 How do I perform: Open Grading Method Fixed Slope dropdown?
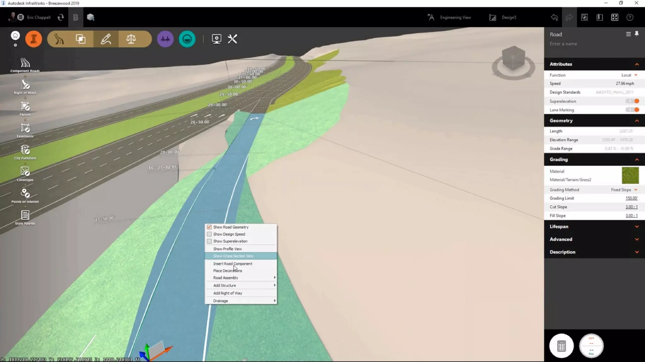click(x=624, y=190)
